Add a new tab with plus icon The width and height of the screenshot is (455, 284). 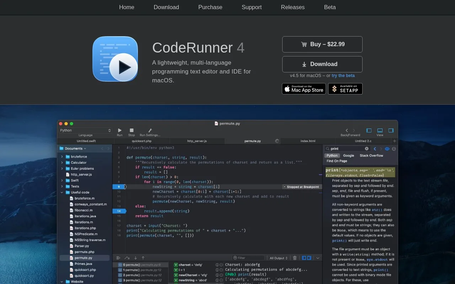[394, 141]
